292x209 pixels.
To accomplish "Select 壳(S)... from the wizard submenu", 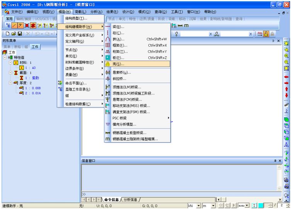I will point(138,64).
